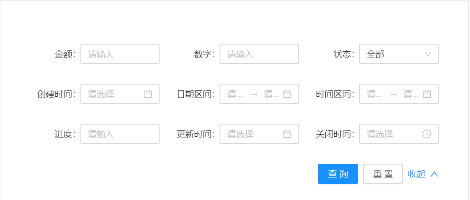Image resolution: width=470 pixels, height=200 pixels.
Task: Click the 查询 button
Action: [x=338, y=174]
